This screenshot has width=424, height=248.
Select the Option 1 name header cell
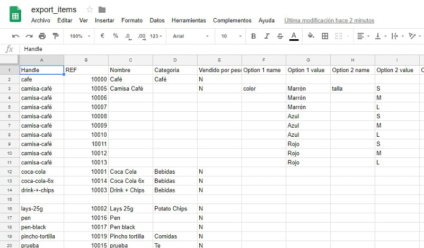click(263, 70)
